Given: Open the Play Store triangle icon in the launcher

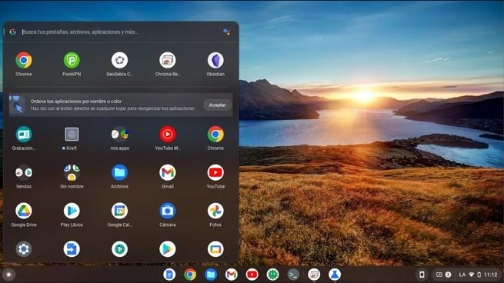Looking at the screenshot, I should 168,249.
